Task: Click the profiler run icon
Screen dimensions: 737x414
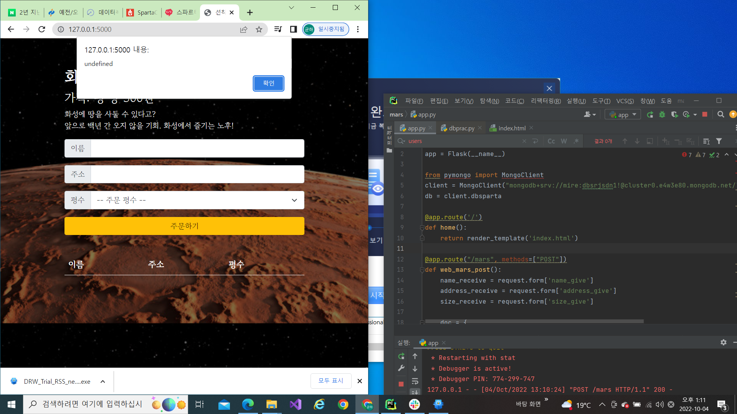Action: coord(686,114)
